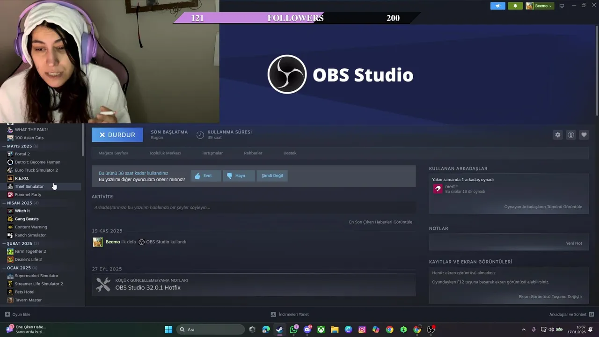Switch to the Topluluk Merkezi tab
599x337 pixels.
[x=165, y=153]
